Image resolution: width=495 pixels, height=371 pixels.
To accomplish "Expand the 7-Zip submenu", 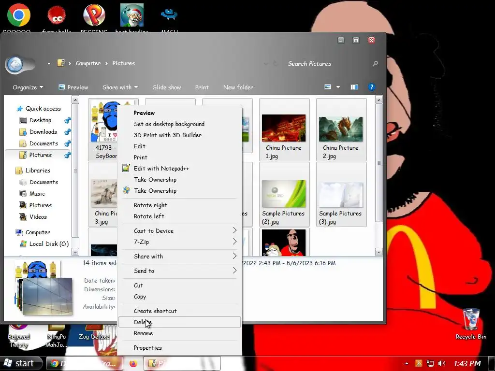I will 179,242.
